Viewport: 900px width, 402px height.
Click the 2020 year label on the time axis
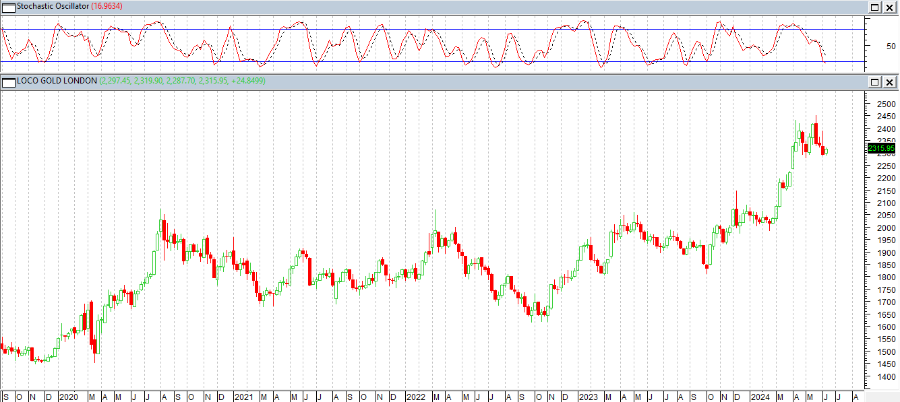pyautogui.click(x=69, y=397)
